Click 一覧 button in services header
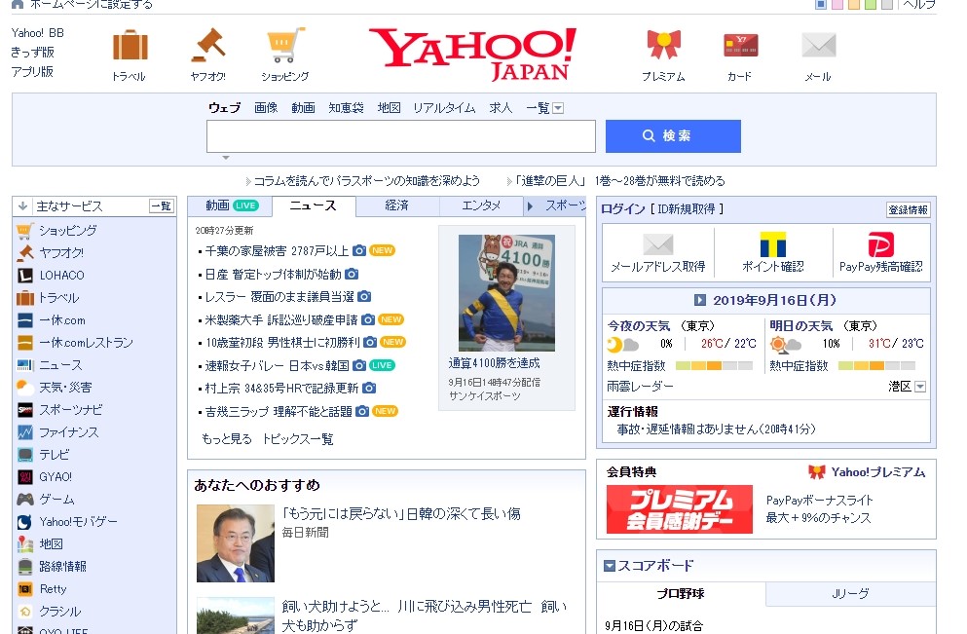 (x=162, y=206)
